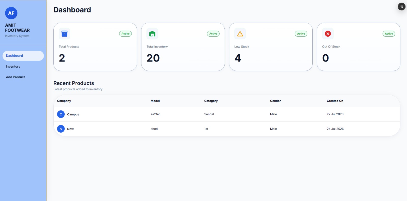Click the Total Inventory card label
407x201 pixels.
(x=157, y=47)
